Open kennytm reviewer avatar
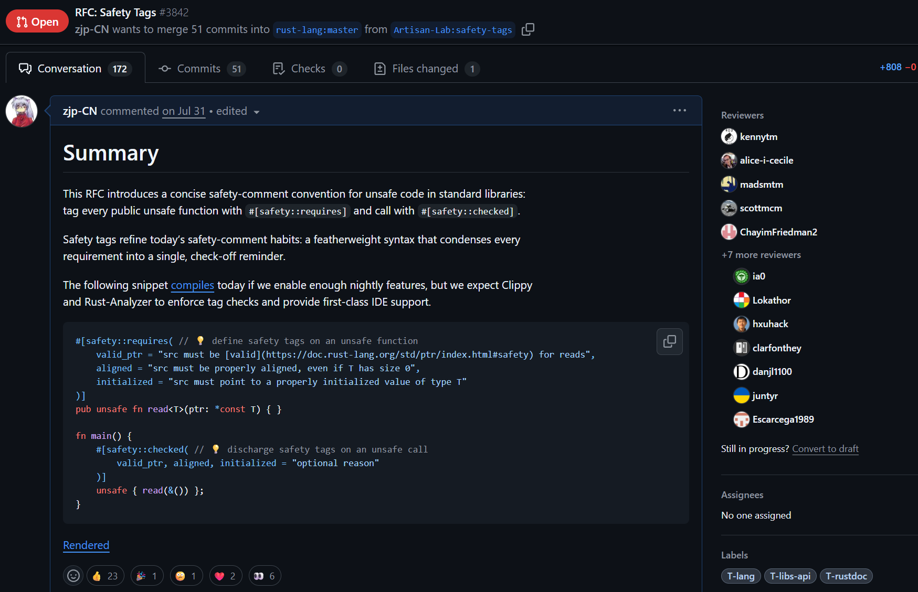This screenshot has width=918, height=592. pyautogui.click(x=729, y=136)
